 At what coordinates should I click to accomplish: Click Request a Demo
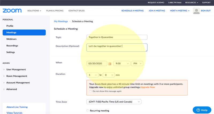(156, 3)
